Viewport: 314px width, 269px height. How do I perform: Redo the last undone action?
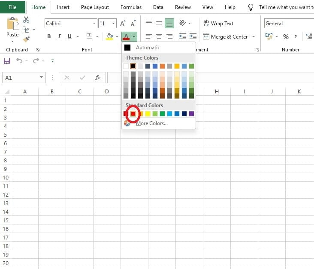click(x=36, y=60)
